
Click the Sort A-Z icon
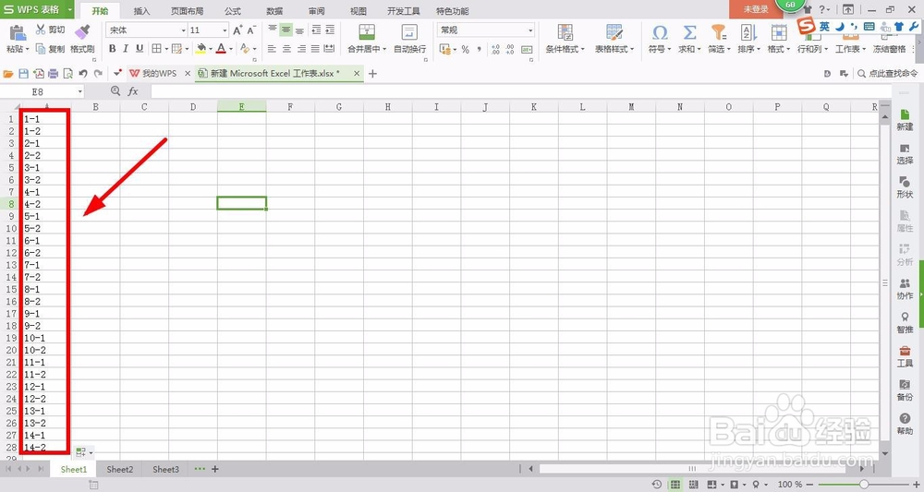pos(748,32)
